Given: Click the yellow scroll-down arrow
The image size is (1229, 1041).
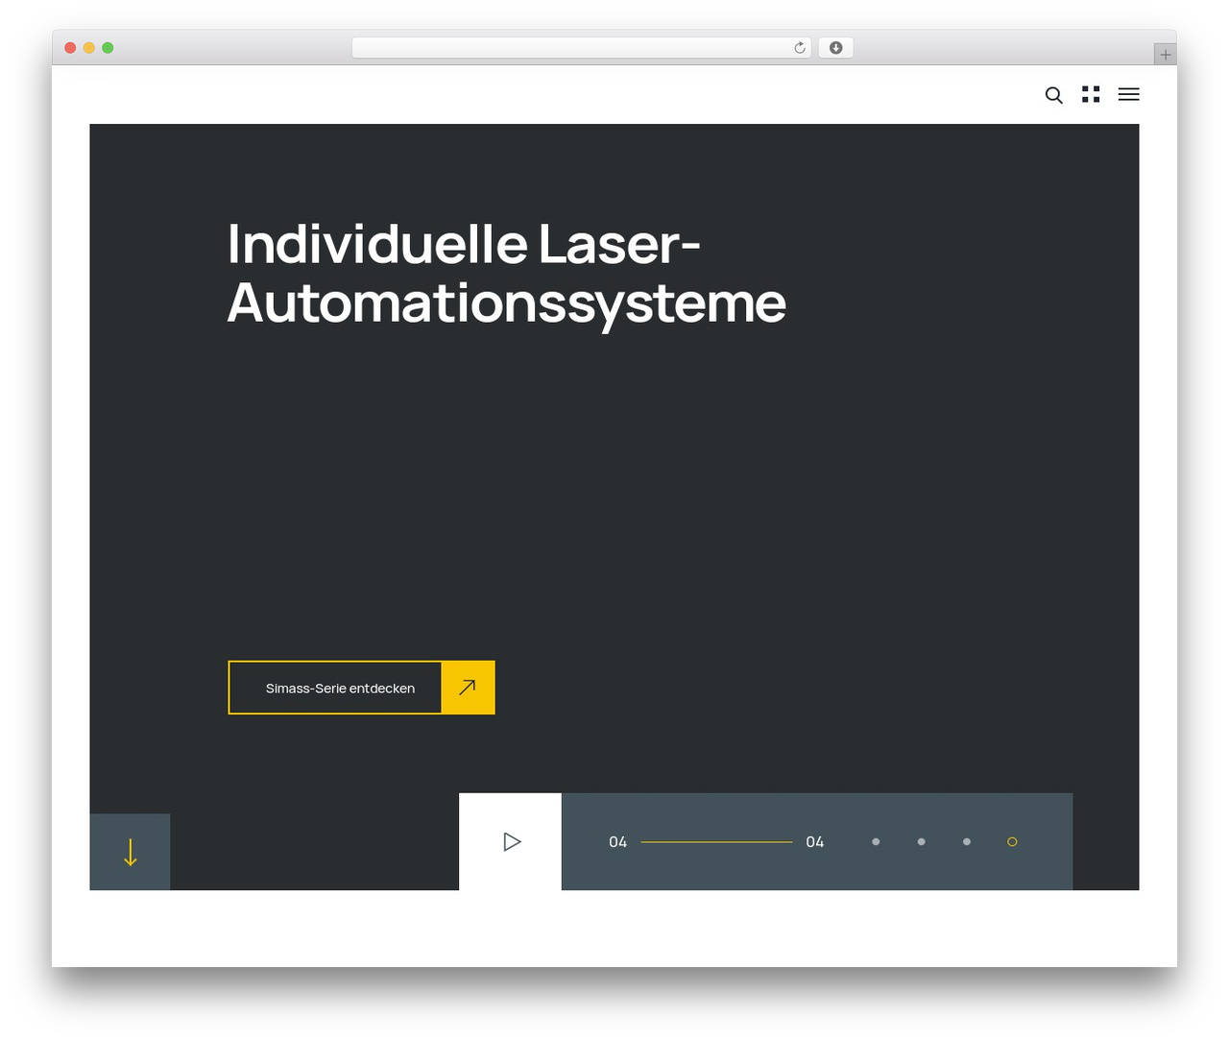Looking at the screenshot, I should click(x=131, y=852).
